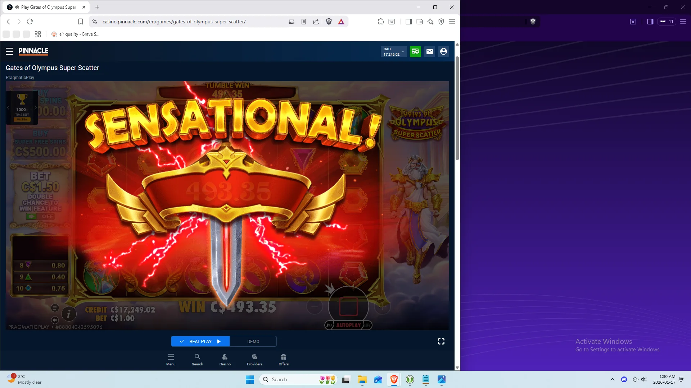Open the bottom Menu item

(171, 360)
